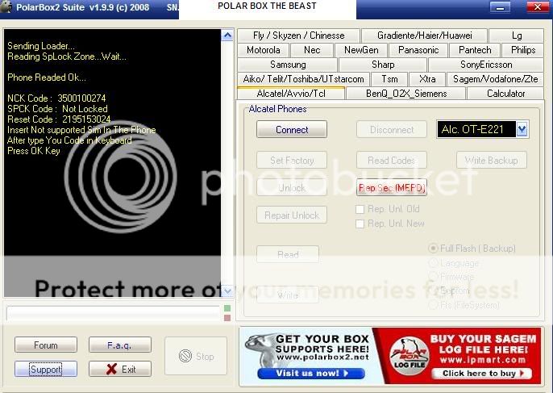This screenshot has height=393, width=553.
Task: Click the red X icon on Exit button
Action: click(x=111, y=370)
